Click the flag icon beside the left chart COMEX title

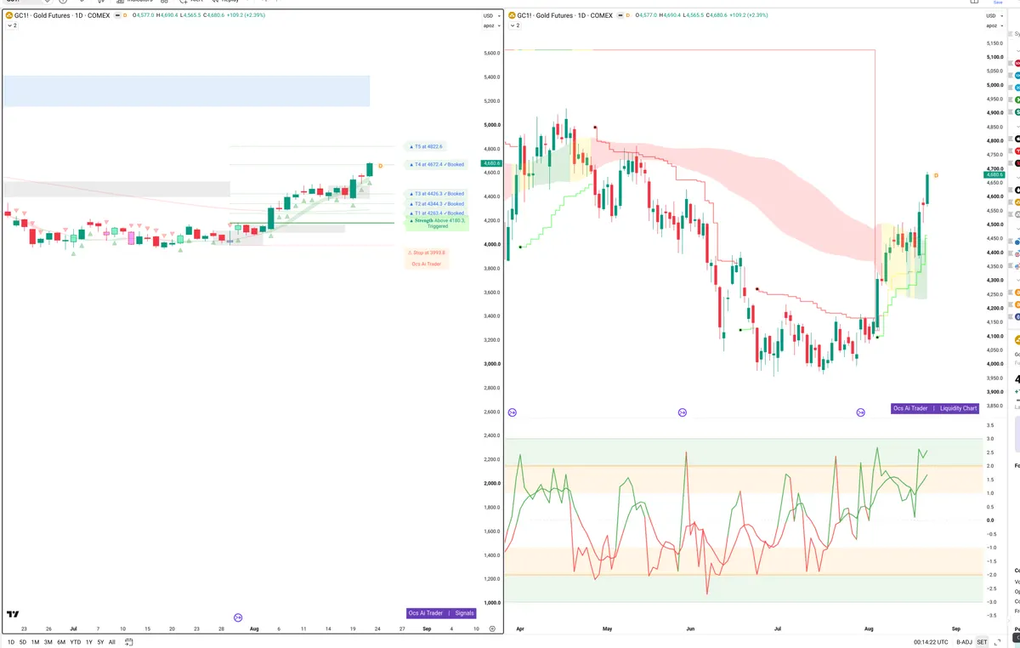[x=116, y=15]
